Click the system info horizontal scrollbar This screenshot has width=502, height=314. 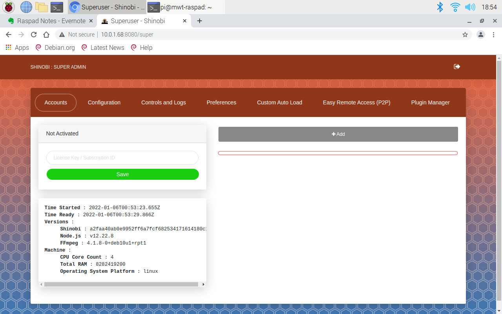(121, 284)
